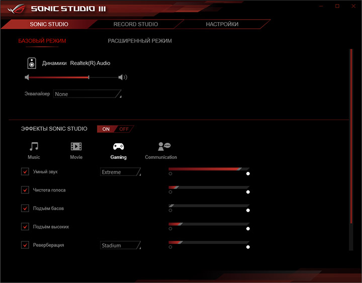Click the Подъём басов label
Viewport: 362px width, 283px height.
pos(48,208)
